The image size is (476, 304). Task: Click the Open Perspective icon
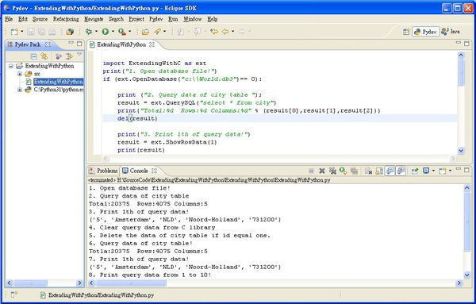click(x=406, y=32)
